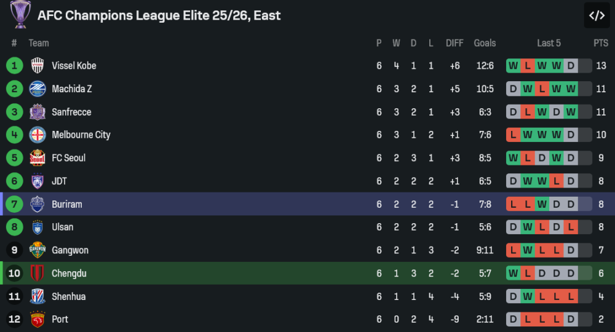Click the Gangwon club crest
615x332 pixels.
point(38,250)
